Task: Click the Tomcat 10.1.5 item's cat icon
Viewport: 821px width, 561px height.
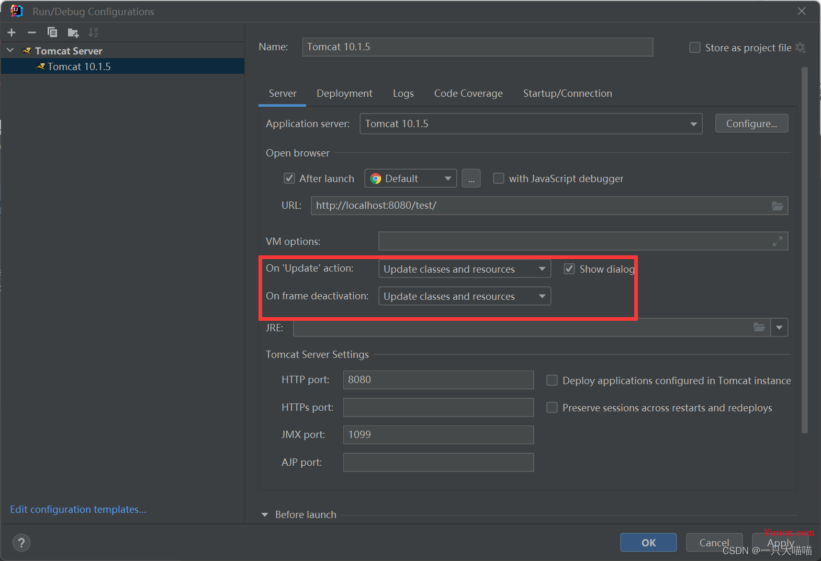Action: click(x=41, y=66)
